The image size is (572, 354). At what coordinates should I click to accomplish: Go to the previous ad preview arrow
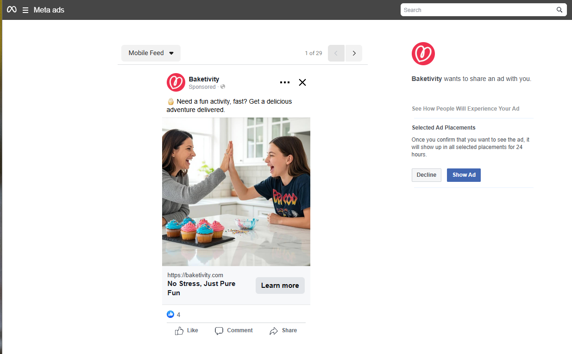click(x=336, y=53)
